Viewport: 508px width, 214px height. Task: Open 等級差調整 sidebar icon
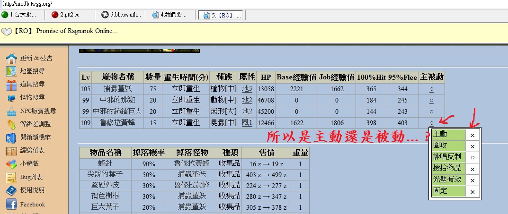pyautogui.click(x=12, y=124)
